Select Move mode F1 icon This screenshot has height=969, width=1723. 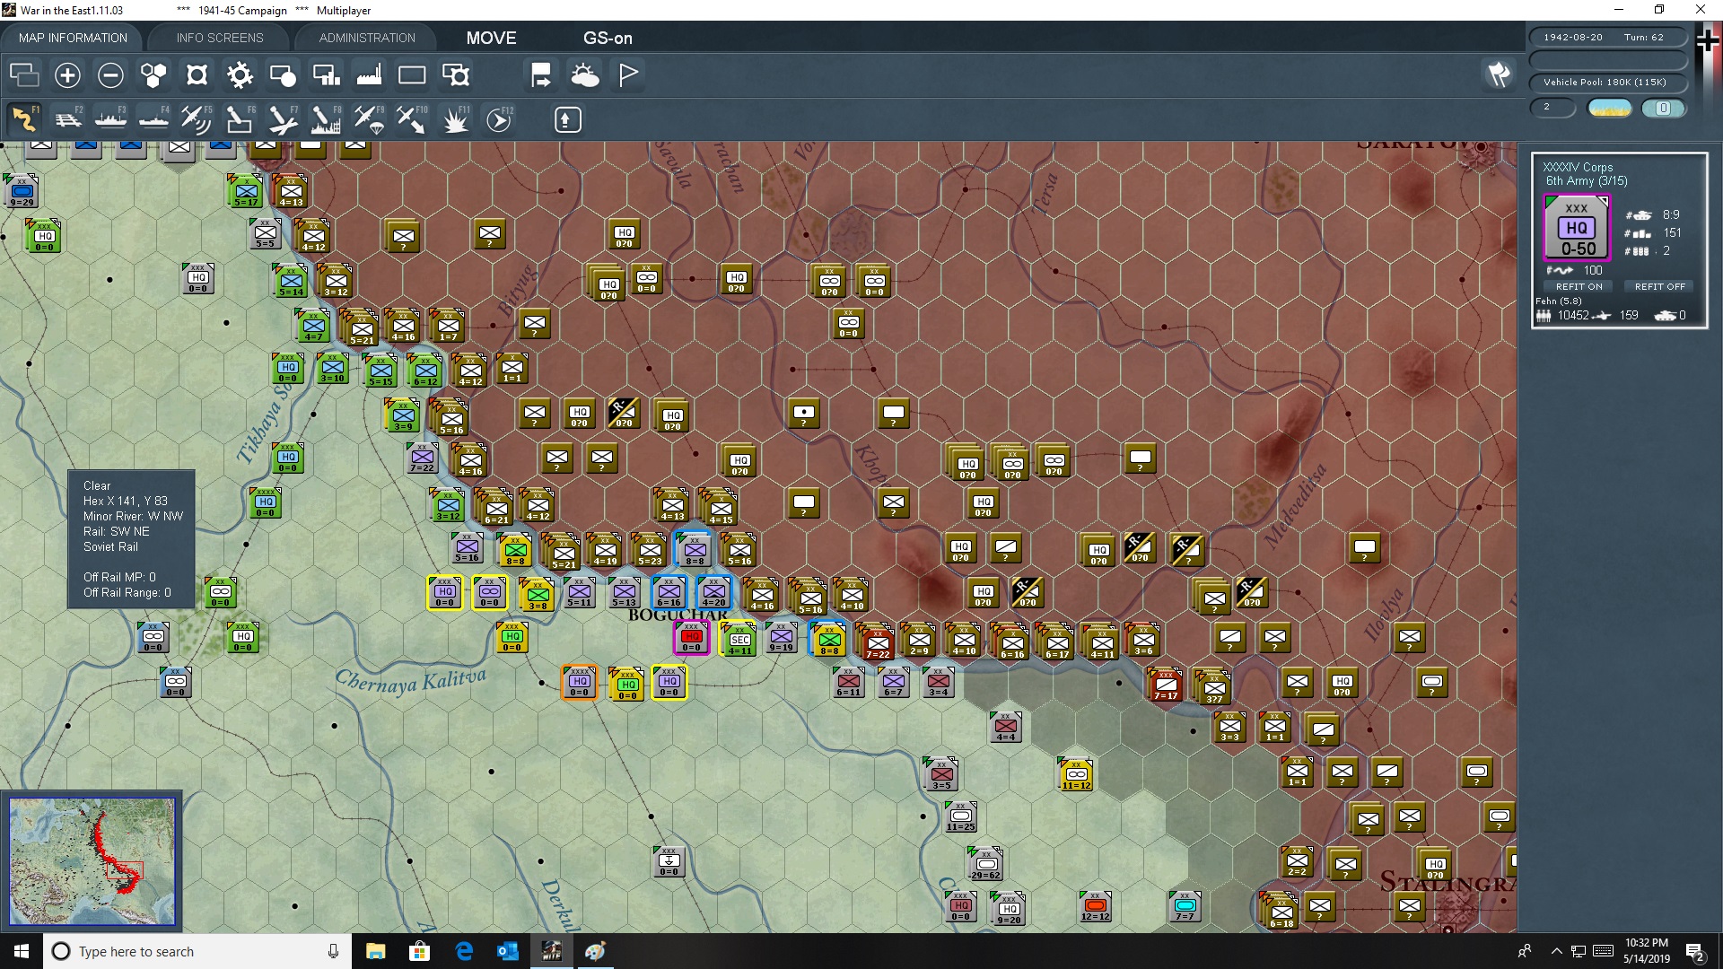point(24,119)
